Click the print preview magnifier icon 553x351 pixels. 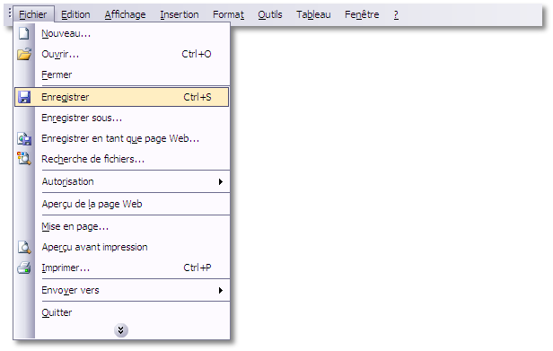[24, 247]
